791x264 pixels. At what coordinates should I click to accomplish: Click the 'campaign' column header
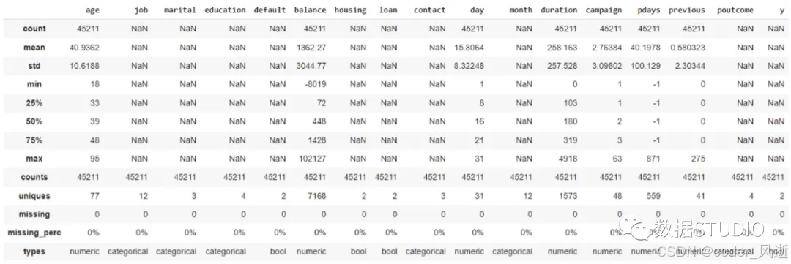(604, 10)
